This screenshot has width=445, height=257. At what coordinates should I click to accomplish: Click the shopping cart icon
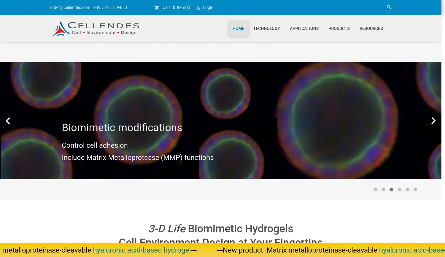click(157, 7)
